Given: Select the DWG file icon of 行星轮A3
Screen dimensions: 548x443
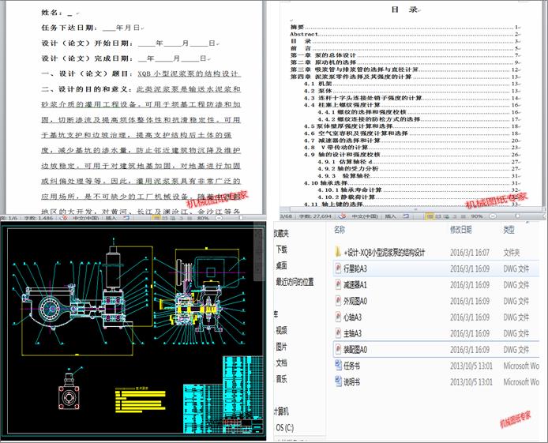Looking at the screenshot, I should [x=338, y=268].
